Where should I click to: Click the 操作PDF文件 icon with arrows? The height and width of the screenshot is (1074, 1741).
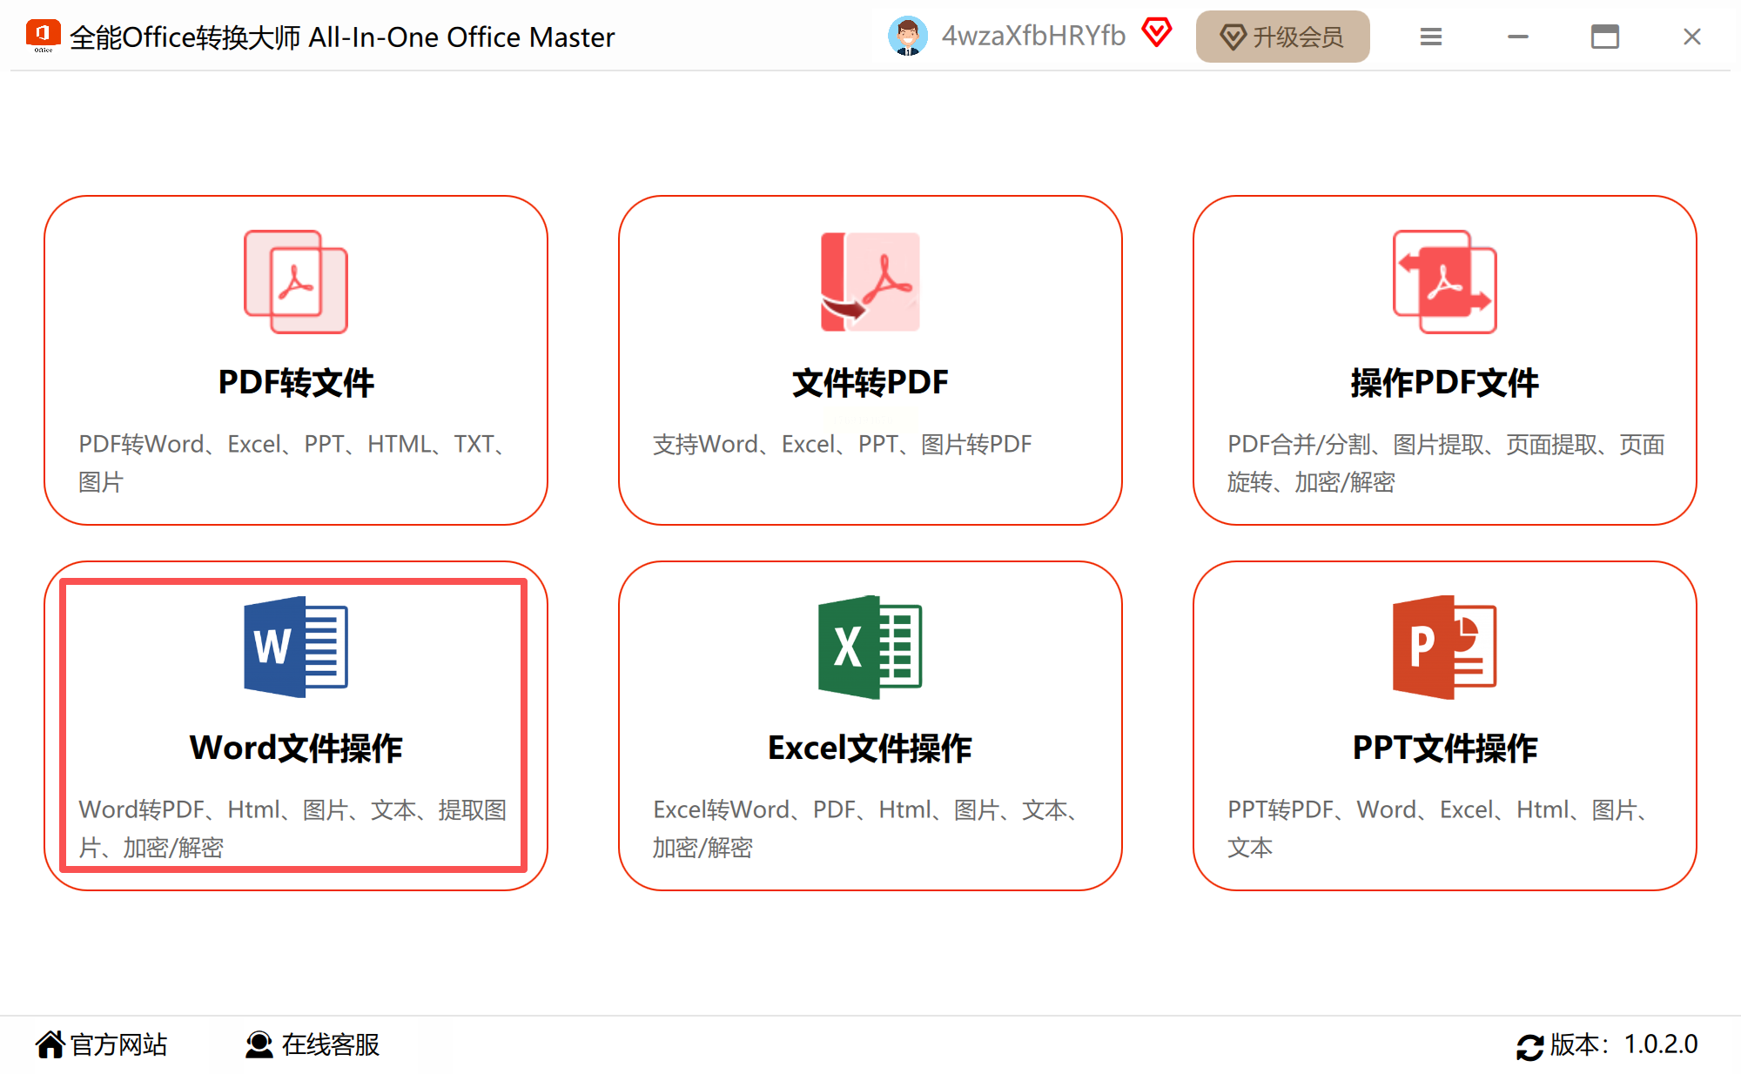(x=1444, y=282)
